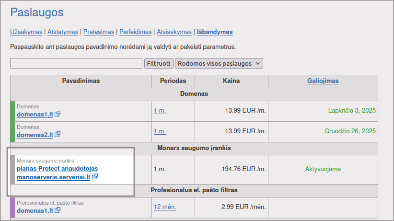Sort by the Galiojimas column header
Screen dimensions: 394x221
coord(323,81)
